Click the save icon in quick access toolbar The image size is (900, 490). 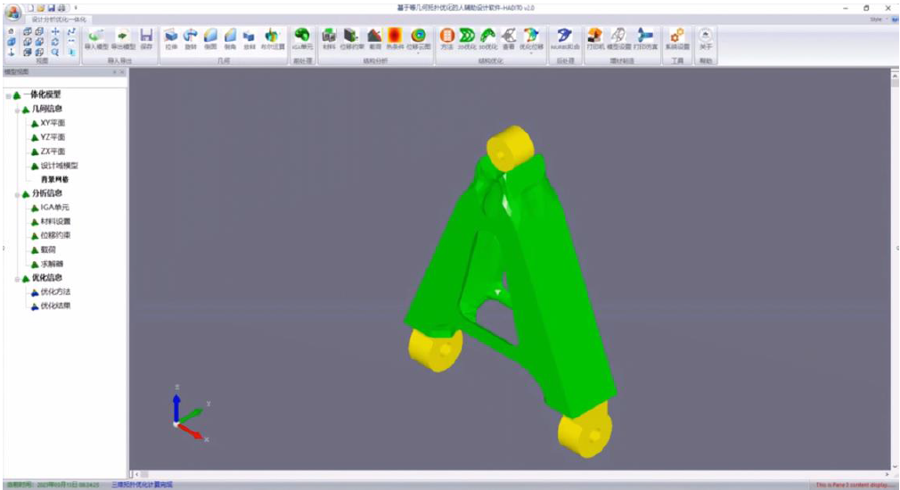point(51,8)
